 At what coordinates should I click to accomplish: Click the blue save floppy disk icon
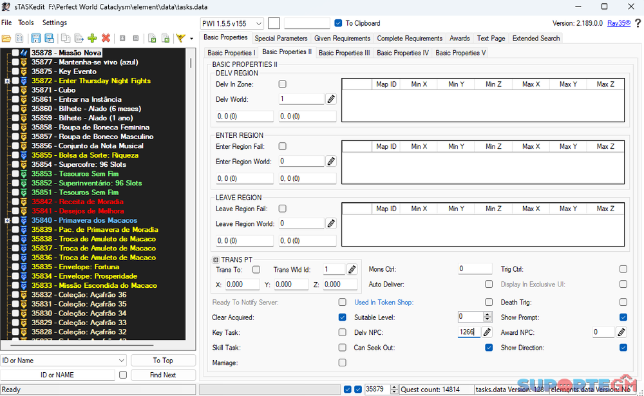(35, 39)
